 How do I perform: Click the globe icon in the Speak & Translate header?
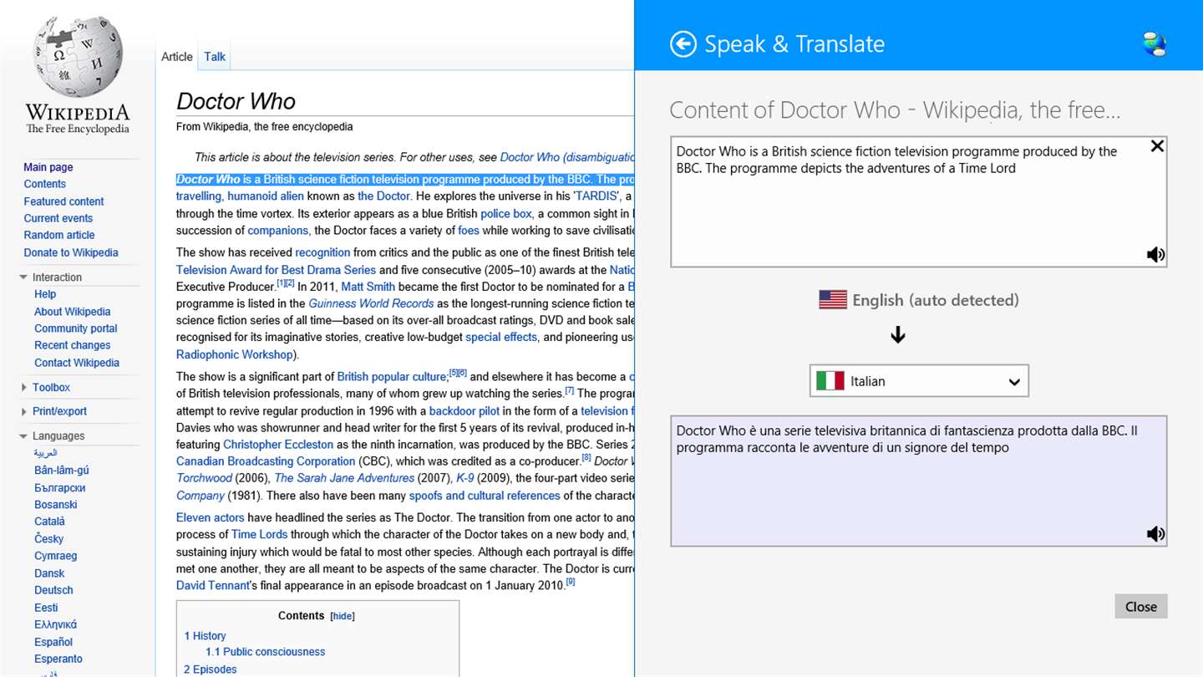coord(1155,44)
